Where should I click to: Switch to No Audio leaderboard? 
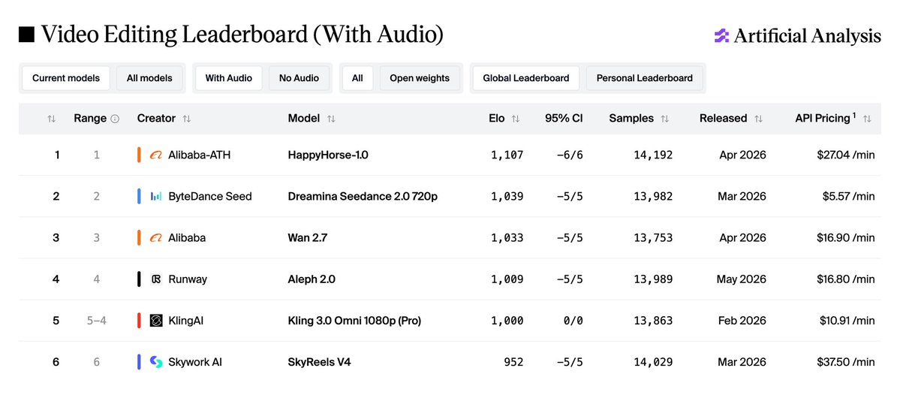(299, 78)
